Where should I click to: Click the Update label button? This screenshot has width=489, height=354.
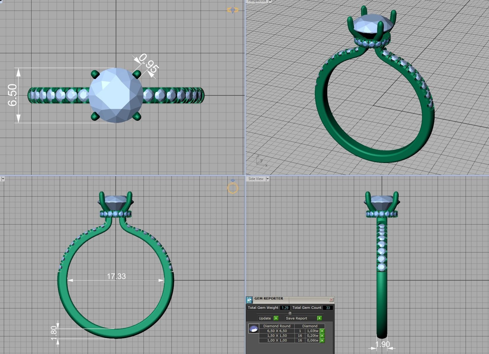tap(265, 318)
